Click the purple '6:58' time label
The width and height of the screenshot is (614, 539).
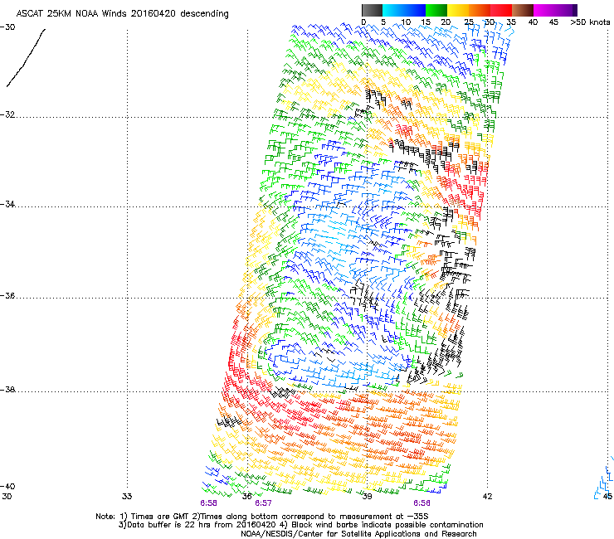tap(208, 503)
